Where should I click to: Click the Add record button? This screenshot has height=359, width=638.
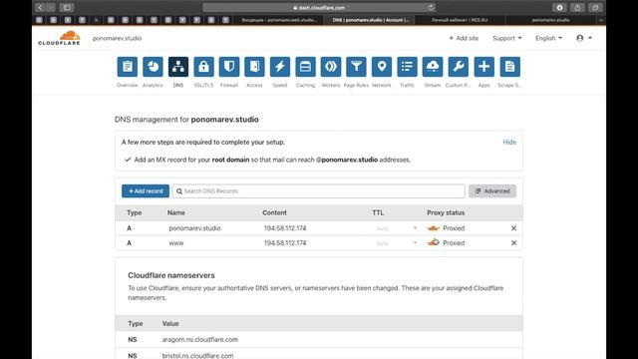[146, 191]
